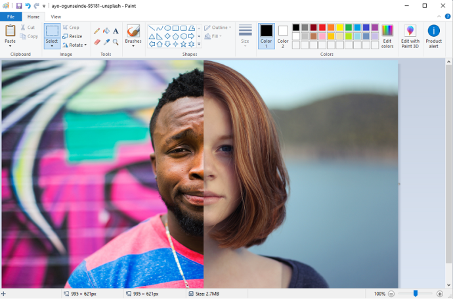Select the Pencil tool

[97, 31]
